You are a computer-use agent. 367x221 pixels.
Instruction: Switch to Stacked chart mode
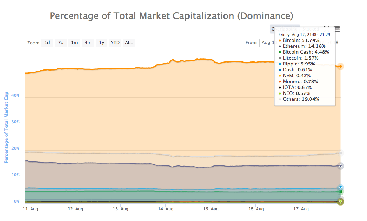pyautogui.click(x=310, y=29)
